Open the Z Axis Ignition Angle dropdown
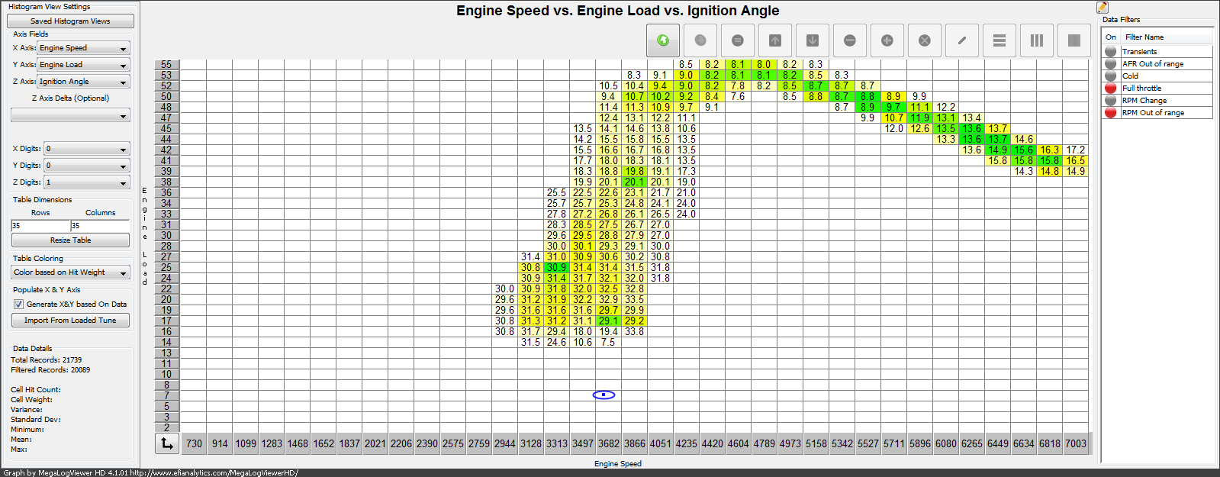The image size is (1220, 477). 84,82
